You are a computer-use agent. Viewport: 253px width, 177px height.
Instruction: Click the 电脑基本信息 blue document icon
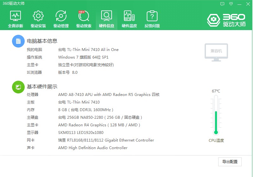18,41
